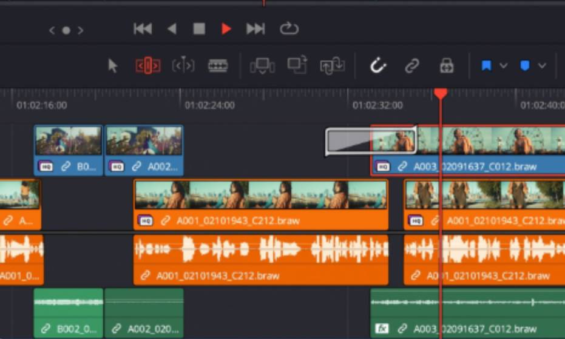Select orange video clip labeled A...
This screenshot has width=565, height=339.
(21, 205)
